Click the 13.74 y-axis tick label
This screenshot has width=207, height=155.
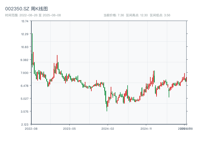click(25, 21)
